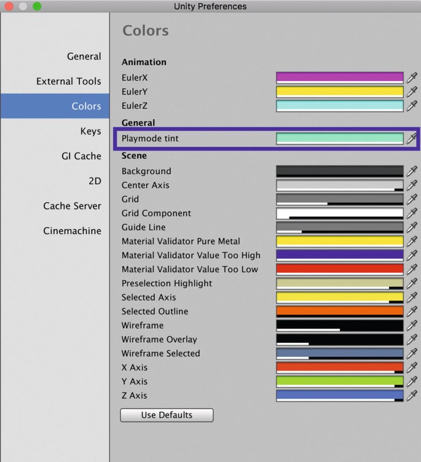Use the Grid color eyedropper
Viewport: 421px width, 462px height.
click(412, 200)
